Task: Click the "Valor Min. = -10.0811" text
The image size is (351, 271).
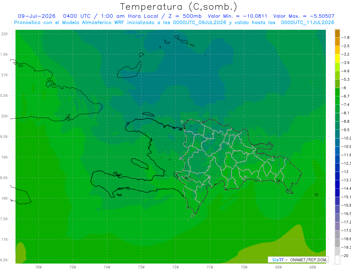Action: tap(238, 16)
